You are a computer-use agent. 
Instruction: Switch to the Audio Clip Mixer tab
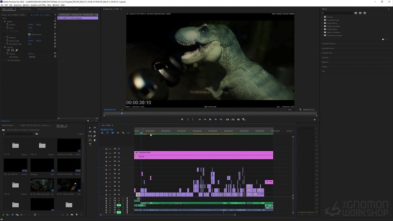point(68,9)
